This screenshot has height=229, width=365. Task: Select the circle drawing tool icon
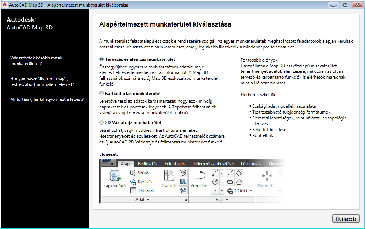(215, 182)
